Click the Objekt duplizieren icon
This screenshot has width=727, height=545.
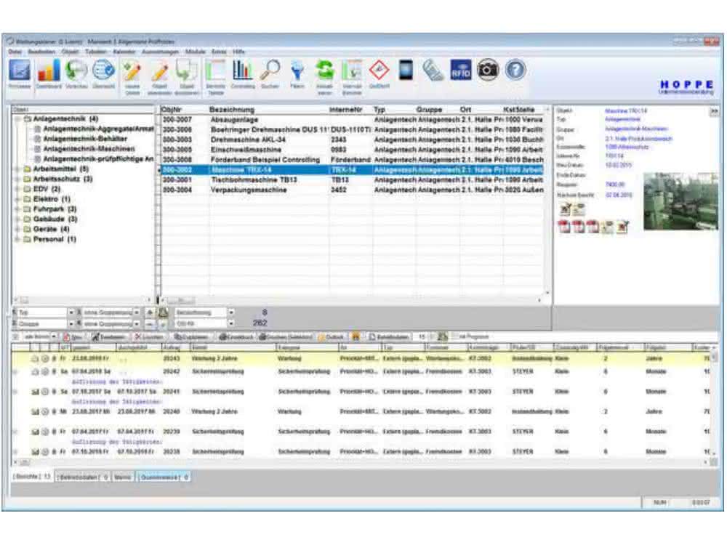(186, 71)
